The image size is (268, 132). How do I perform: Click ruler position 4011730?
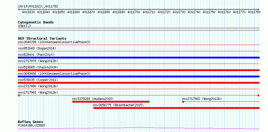[179, 12]
